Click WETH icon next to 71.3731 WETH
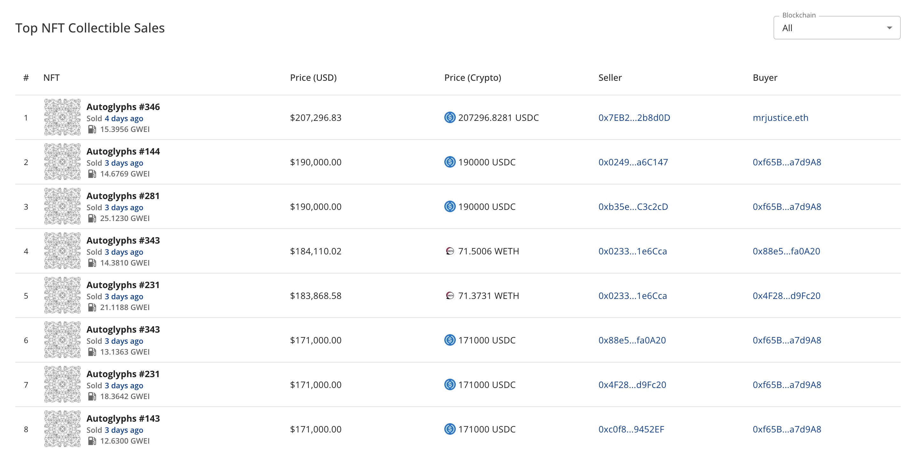Screen dimensions: 916x449 (450, 295)
